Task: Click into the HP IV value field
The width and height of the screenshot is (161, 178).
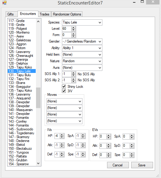Action: coord(57,136)
